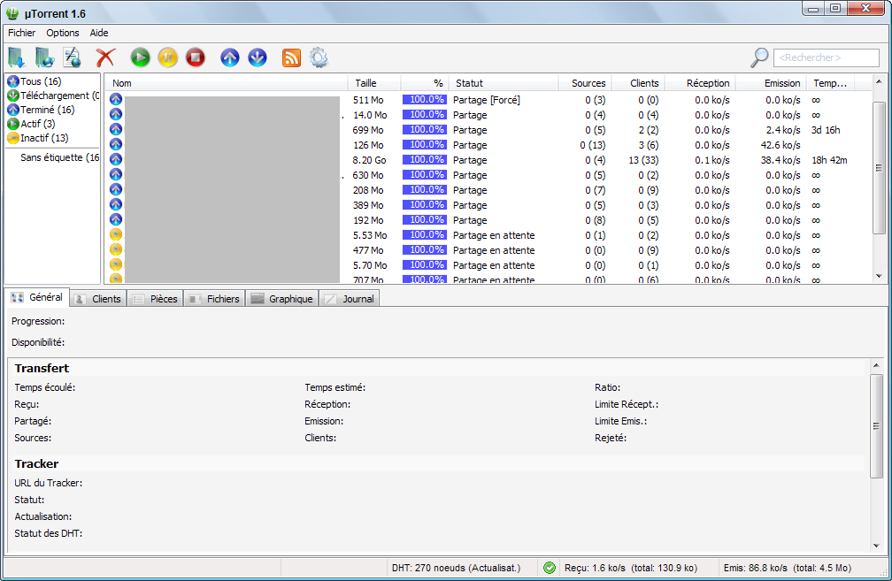The image size is (892, 581).
Task: Click the green Start torrent button
Action: [x=140, y=57]
